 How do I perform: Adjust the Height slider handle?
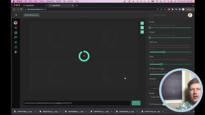(150, 38)
